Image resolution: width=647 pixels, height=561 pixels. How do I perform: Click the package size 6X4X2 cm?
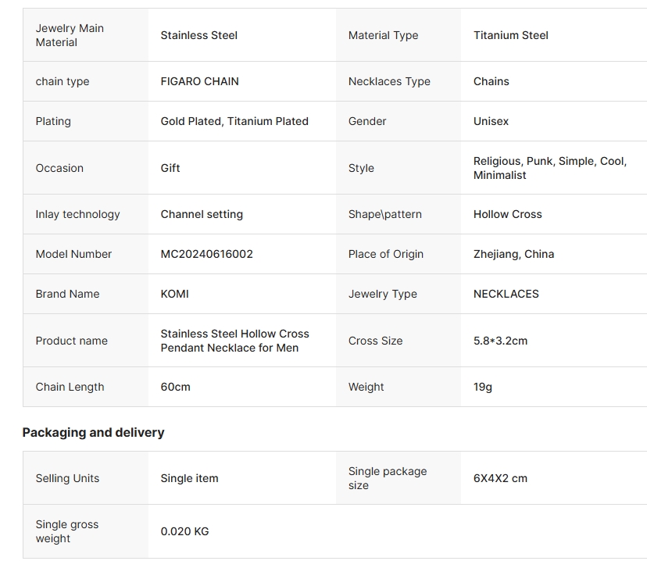point(501,478)
